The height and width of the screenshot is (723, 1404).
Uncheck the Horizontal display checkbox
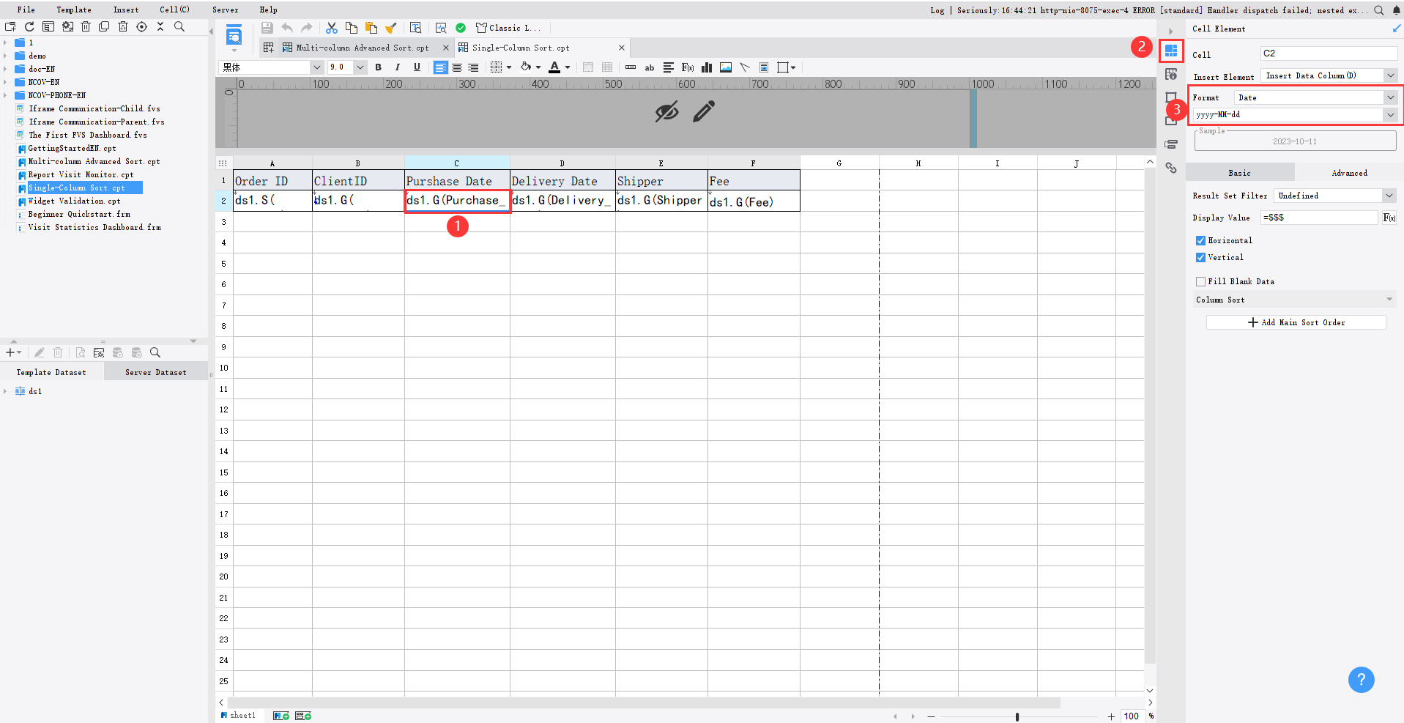(x=1200, y=240)
